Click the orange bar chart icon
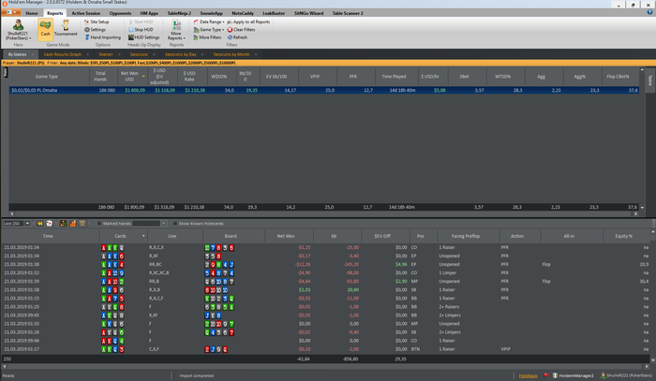This screenshot has height=381, width=656. click(73, 224)
